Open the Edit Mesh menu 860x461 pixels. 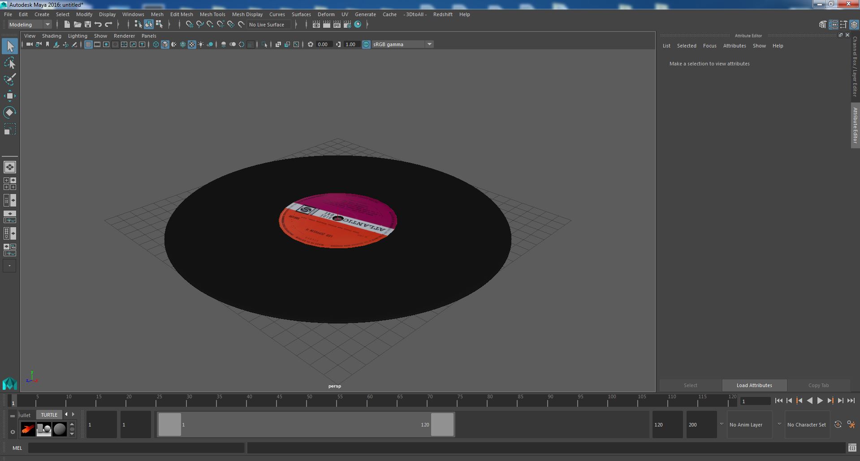pyautogui.click(x=182, y=14)
